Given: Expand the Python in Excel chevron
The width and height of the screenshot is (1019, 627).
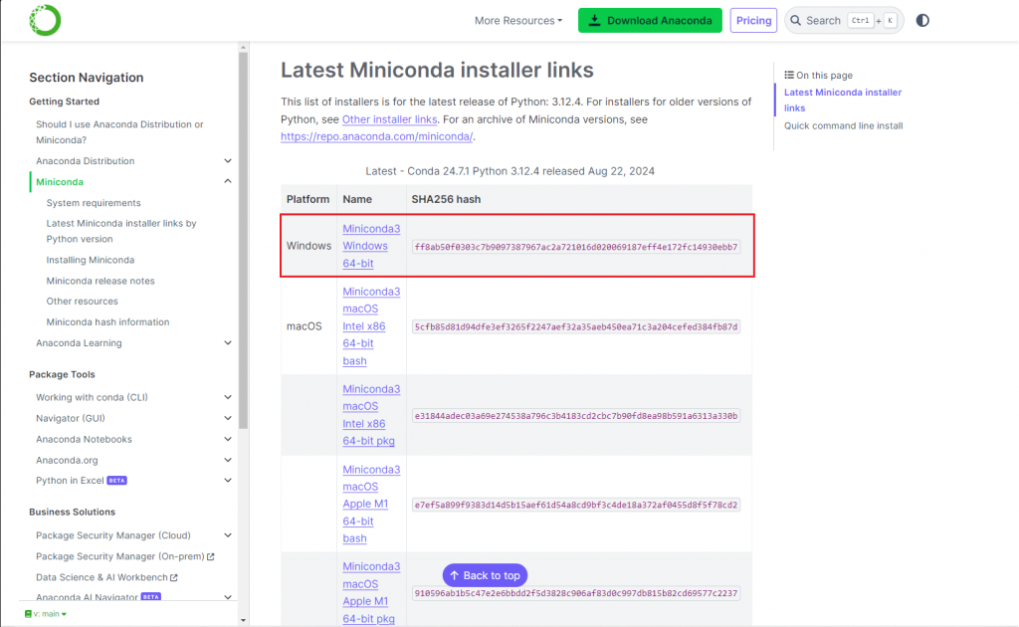Looking at the screenshot, I should 228,480.
